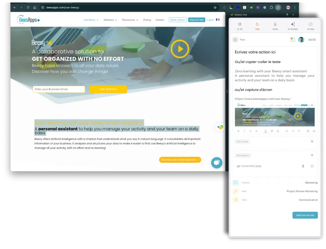Click the Book a Demo button
This screenshot has width=326, height=249.
point(178,20)
